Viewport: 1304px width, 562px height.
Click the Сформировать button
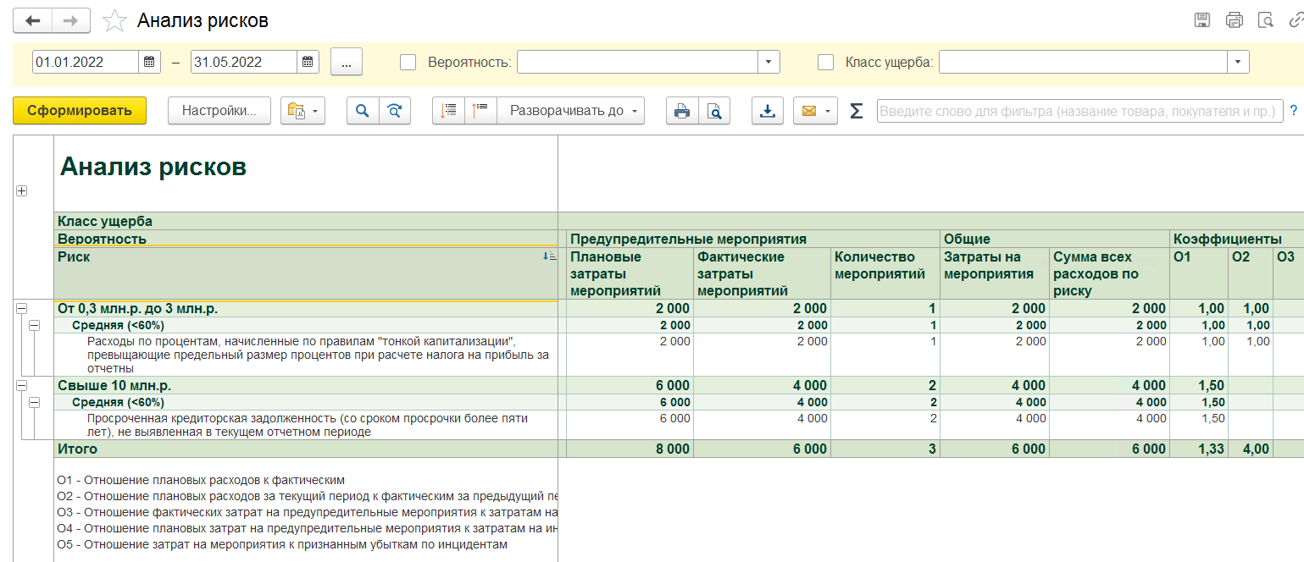pyautogui.click(x=80, y=111)
